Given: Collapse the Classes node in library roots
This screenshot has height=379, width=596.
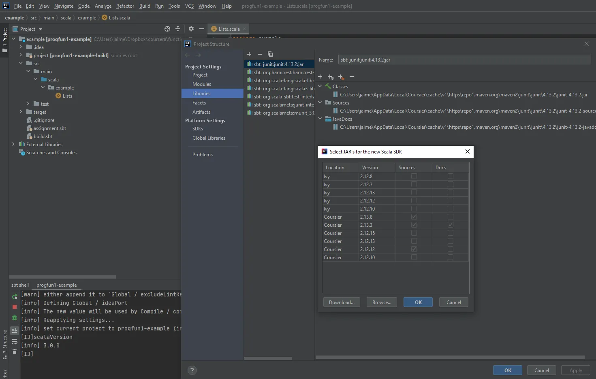Looking at the screenshot, I should tap(320, 86).
